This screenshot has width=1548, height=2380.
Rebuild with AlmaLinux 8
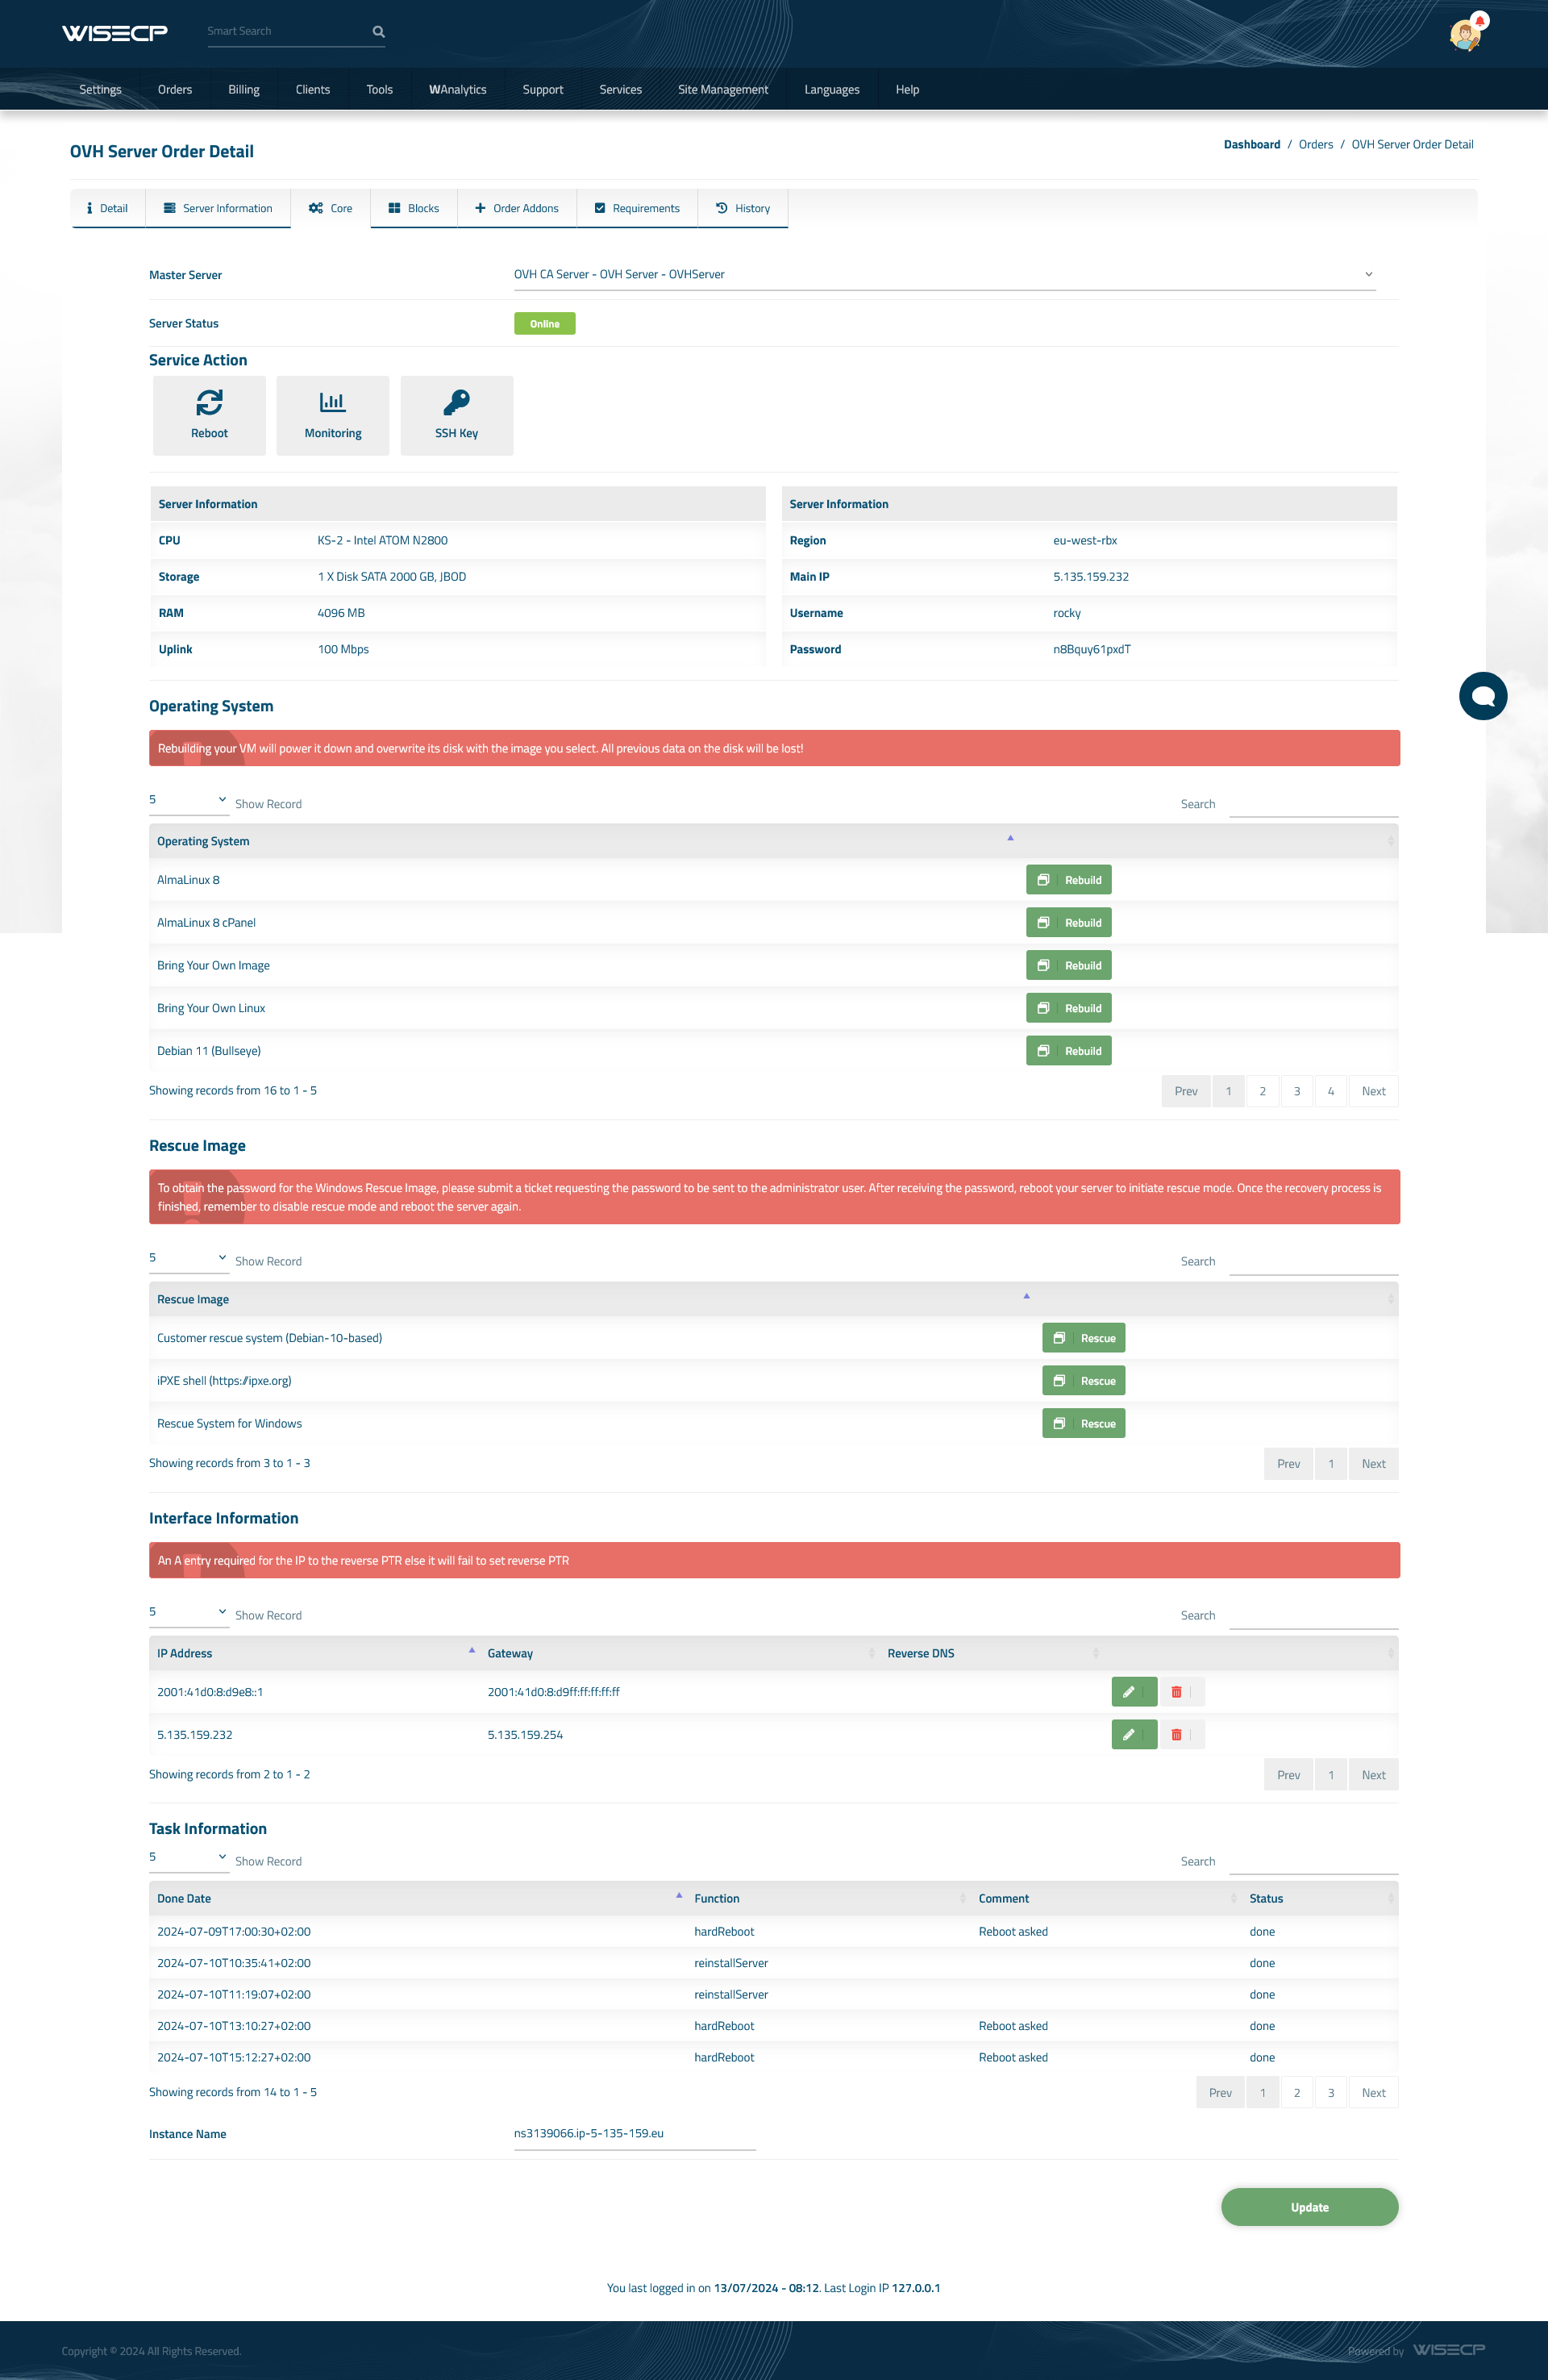[x=1069, y=880]
